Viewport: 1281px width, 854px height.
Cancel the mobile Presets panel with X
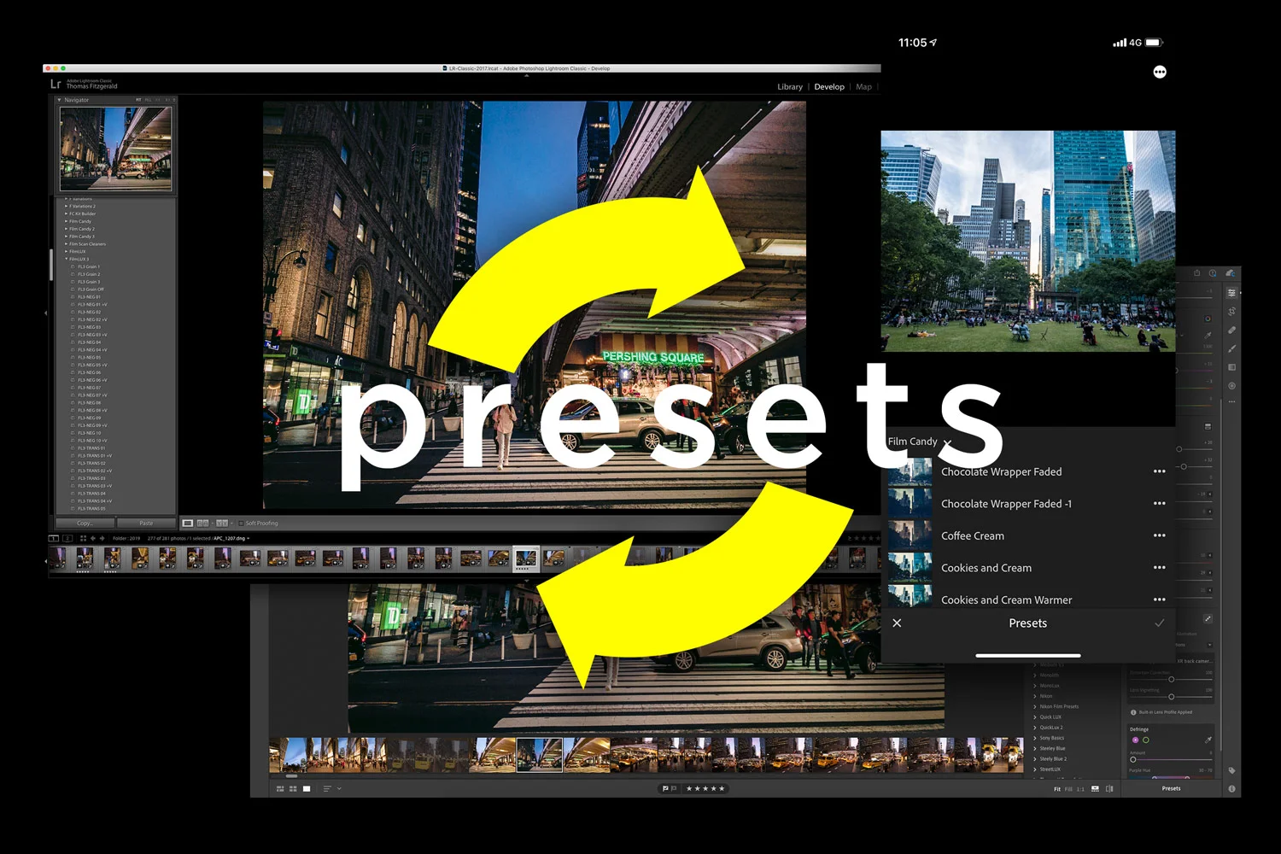897,623
